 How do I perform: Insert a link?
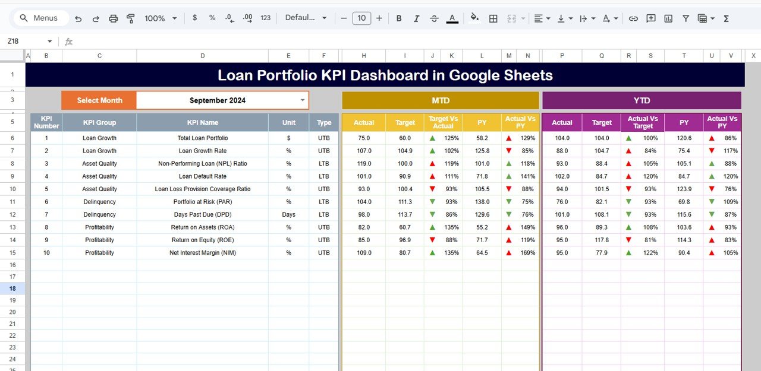[633, 18]
